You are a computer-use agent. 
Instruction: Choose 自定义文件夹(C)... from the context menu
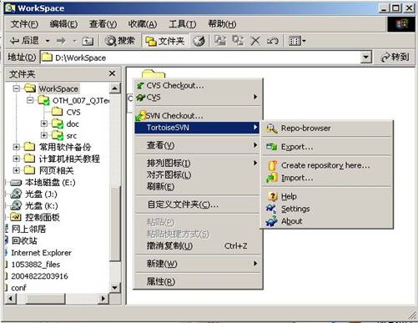198,204
